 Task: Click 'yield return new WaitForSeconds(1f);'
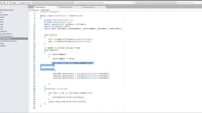(67, 102)
